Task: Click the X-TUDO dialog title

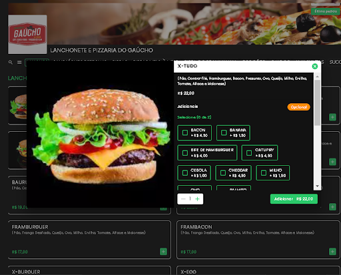Action: coord(187,66)
